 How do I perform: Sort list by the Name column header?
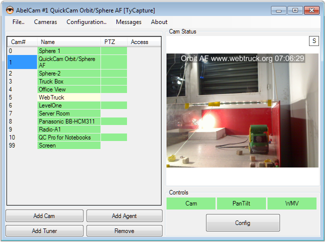click(x=68, y=42)
